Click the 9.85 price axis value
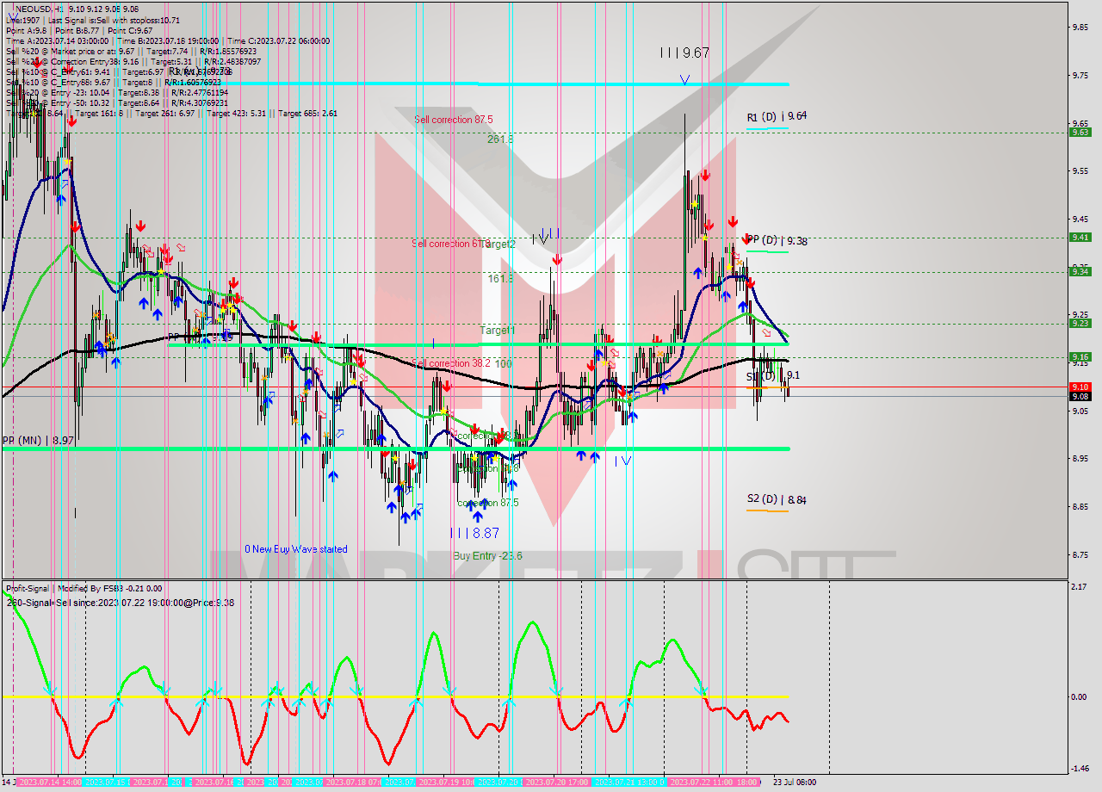This screenshot has width=1102, height=792. (x=1082, y=27)
